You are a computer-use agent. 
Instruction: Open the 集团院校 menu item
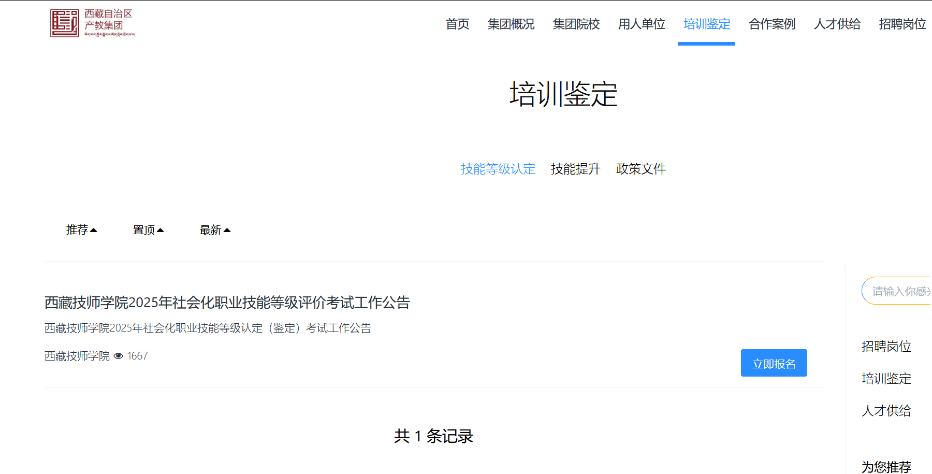tap(576, 24)
